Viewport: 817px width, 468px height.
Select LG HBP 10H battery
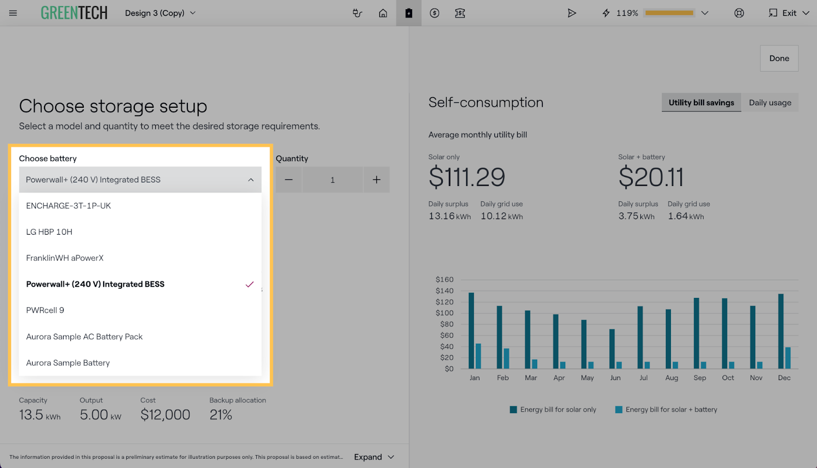(x=140, y=232)
